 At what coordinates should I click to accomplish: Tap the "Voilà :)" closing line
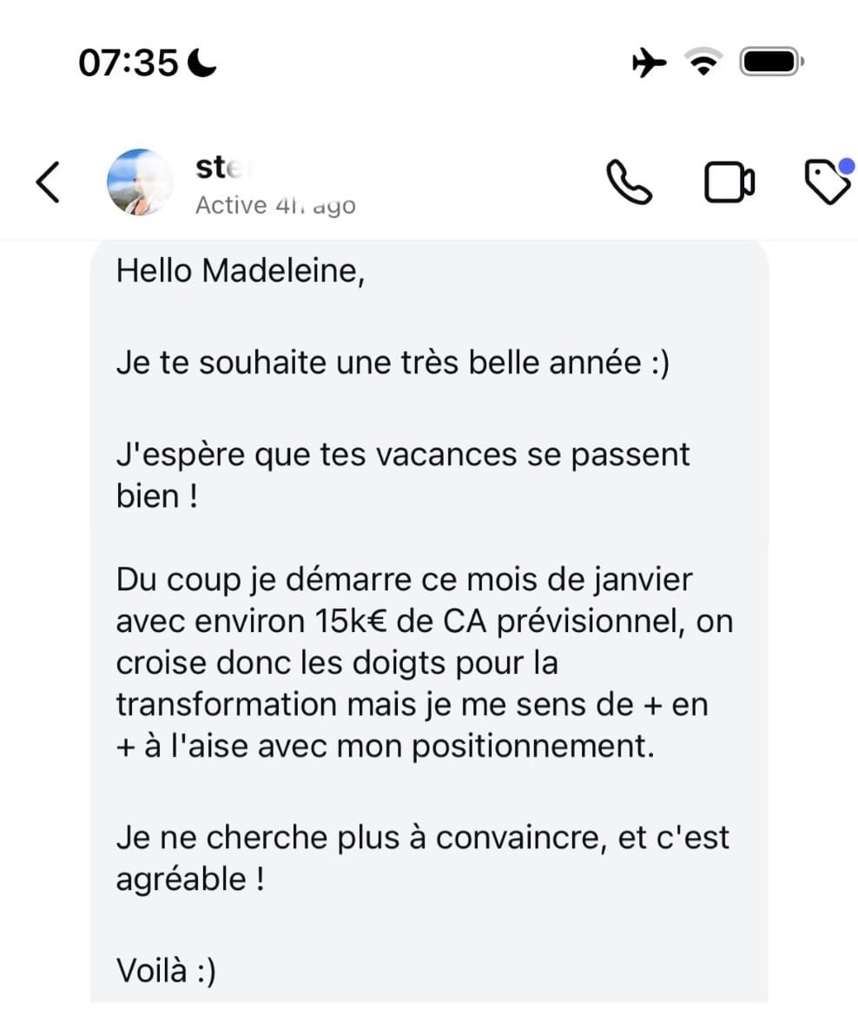[x=166, y=971]
